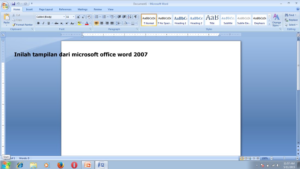Clear text formatting
Screen dimensions: 300x169
[89, 17]
